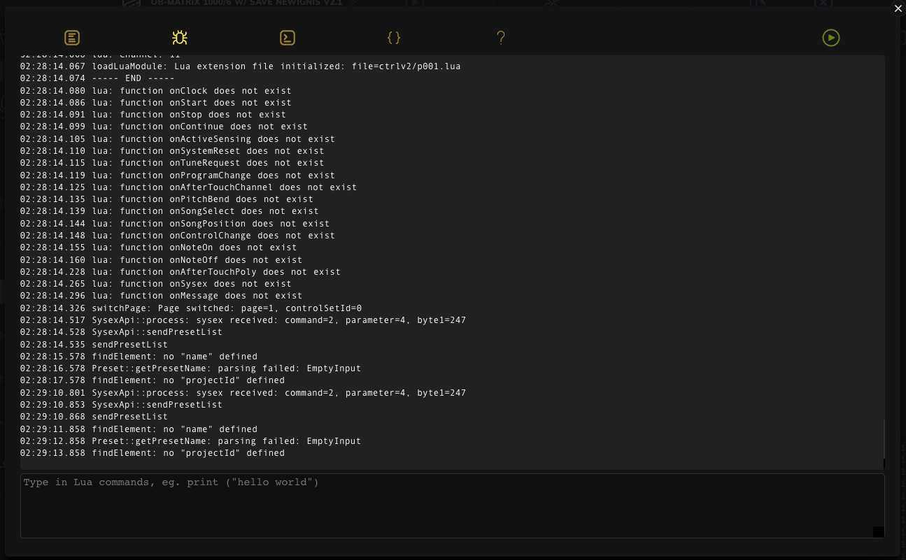This screenshot has height=560, width=906.
Task: Click the icon left of the UB-MATRIX title
Action: tap(132, 3)
